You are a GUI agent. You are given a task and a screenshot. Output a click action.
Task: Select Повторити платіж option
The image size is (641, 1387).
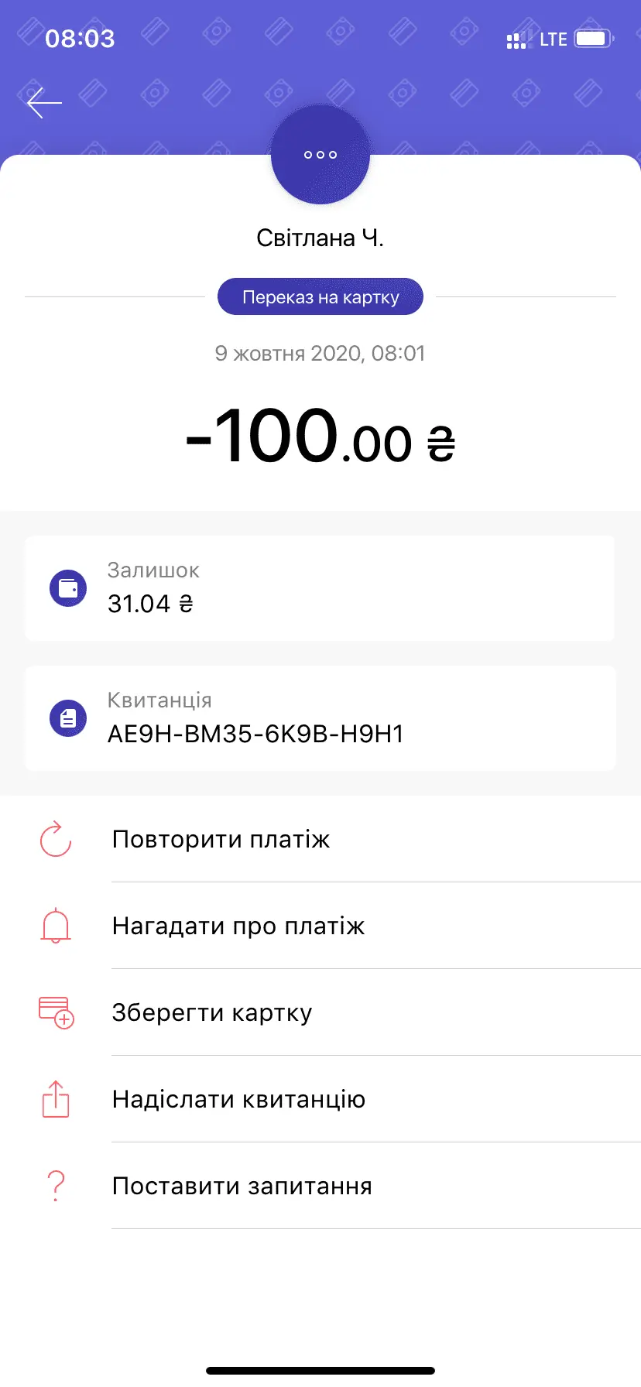[221, 839]
